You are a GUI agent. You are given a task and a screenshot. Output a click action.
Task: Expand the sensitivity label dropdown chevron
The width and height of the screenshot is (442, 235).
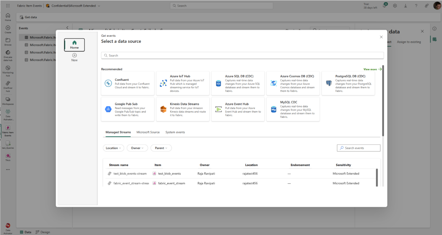pyautogui.click(x=99, y=6)
